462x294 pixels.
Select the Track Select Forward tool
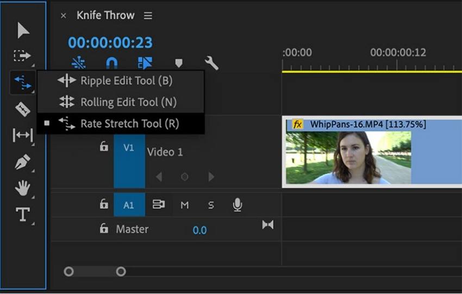point(22,56)
